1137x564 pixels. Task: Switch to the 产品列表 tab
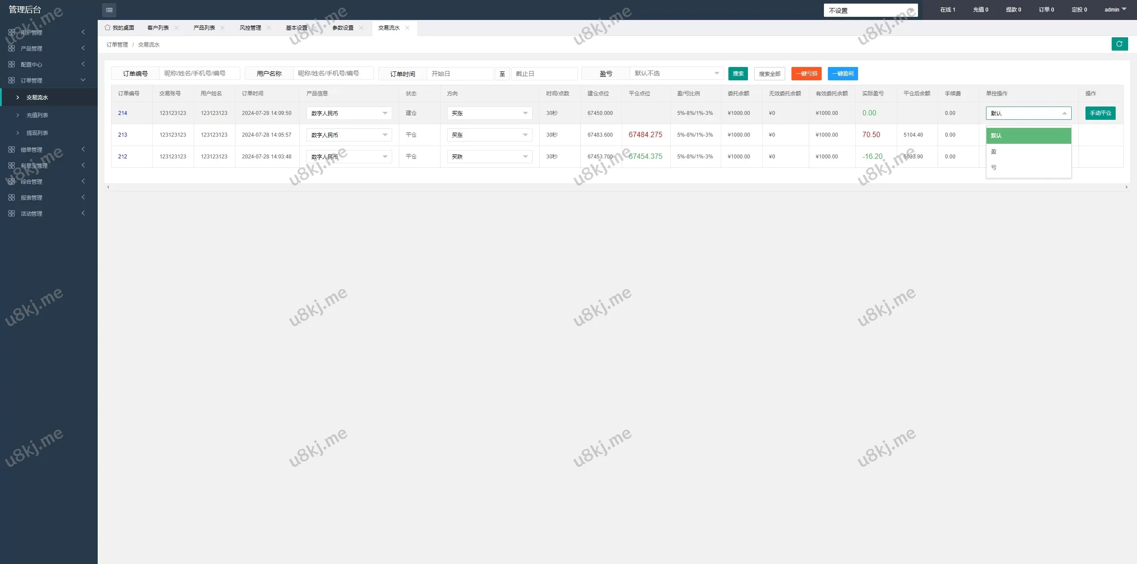pyautogui.click(x=204, y=28)
